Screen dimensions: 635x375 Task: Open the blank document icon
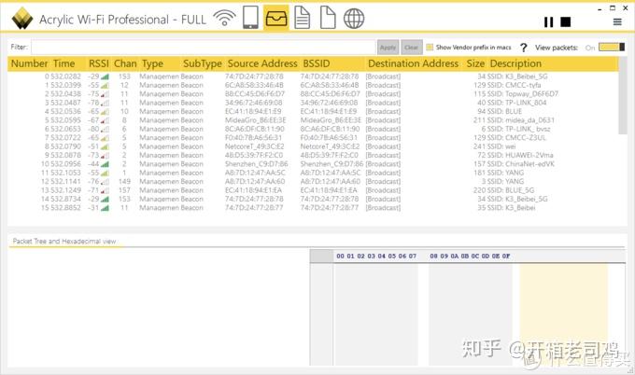click(x=328, y=18)
